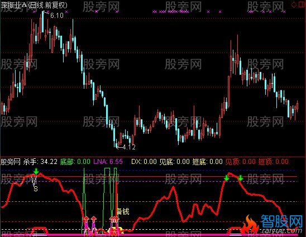
Task: Click the red 短顶: 0.00 indicator label
Action: click(x=273, y=162)
